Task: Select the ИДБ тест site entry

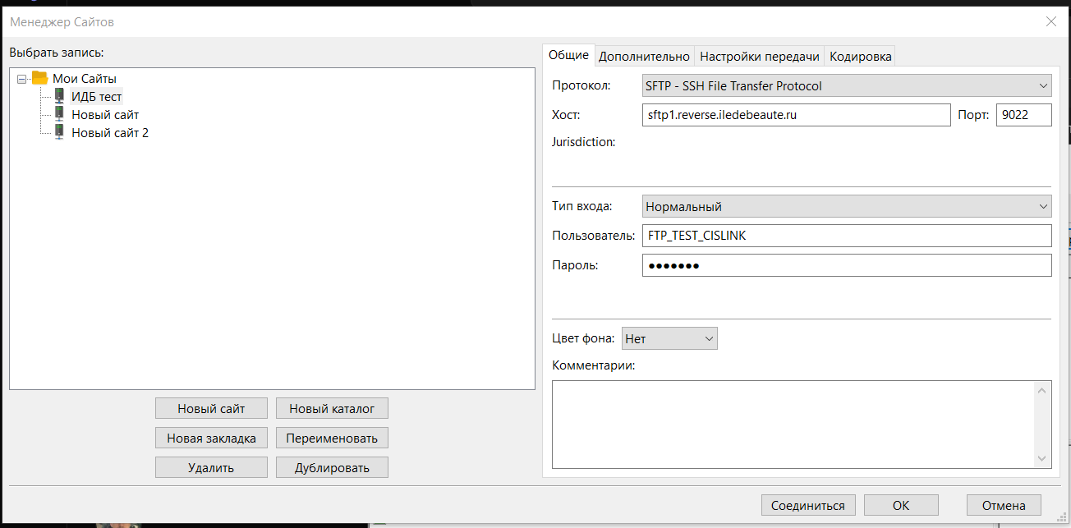Action: tap(96, 97)
